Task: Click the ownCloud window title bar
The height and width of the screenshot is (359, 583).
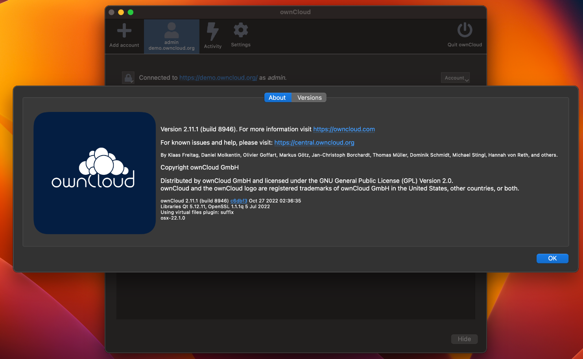Action: [x=295, y=12]
